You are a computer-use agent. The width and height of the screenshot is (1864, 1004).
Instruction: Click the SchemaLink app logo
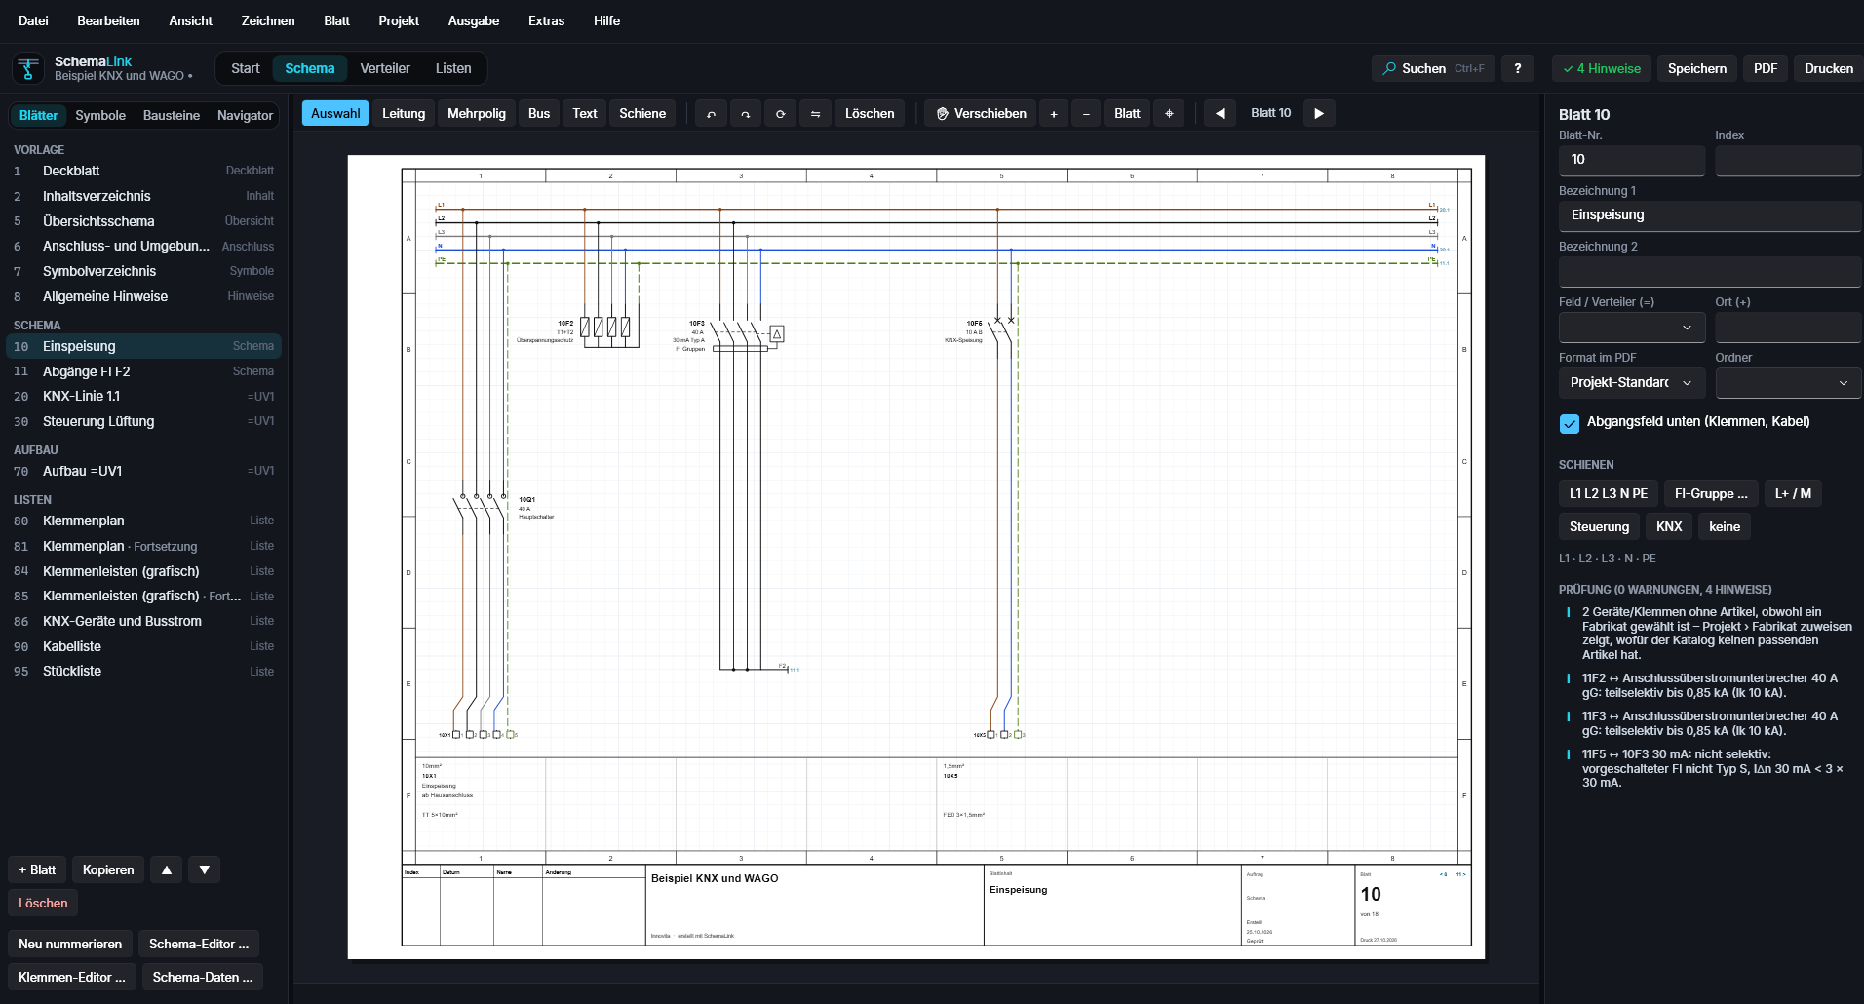point(28,68)
